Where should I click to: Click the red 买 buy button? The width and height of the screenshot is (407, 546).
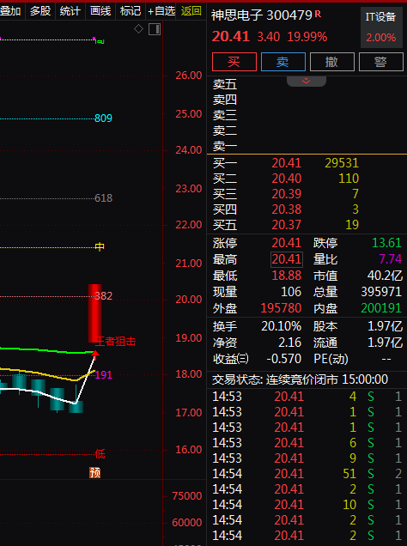tap(234, 62)
